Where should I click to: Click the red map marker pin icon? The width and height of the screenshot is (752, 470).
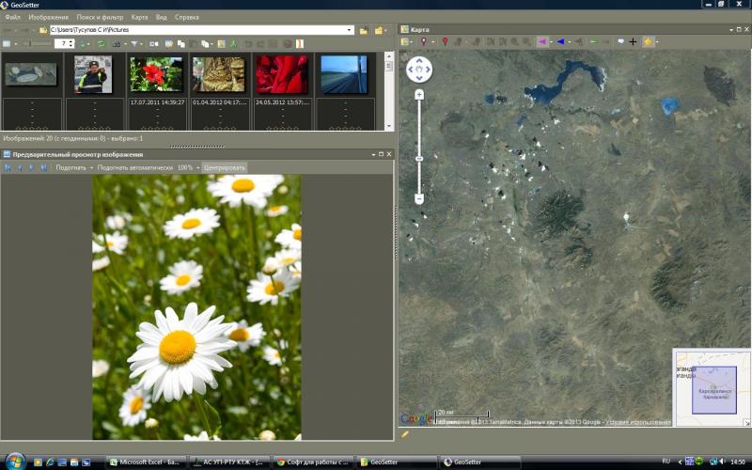point(445,41)
